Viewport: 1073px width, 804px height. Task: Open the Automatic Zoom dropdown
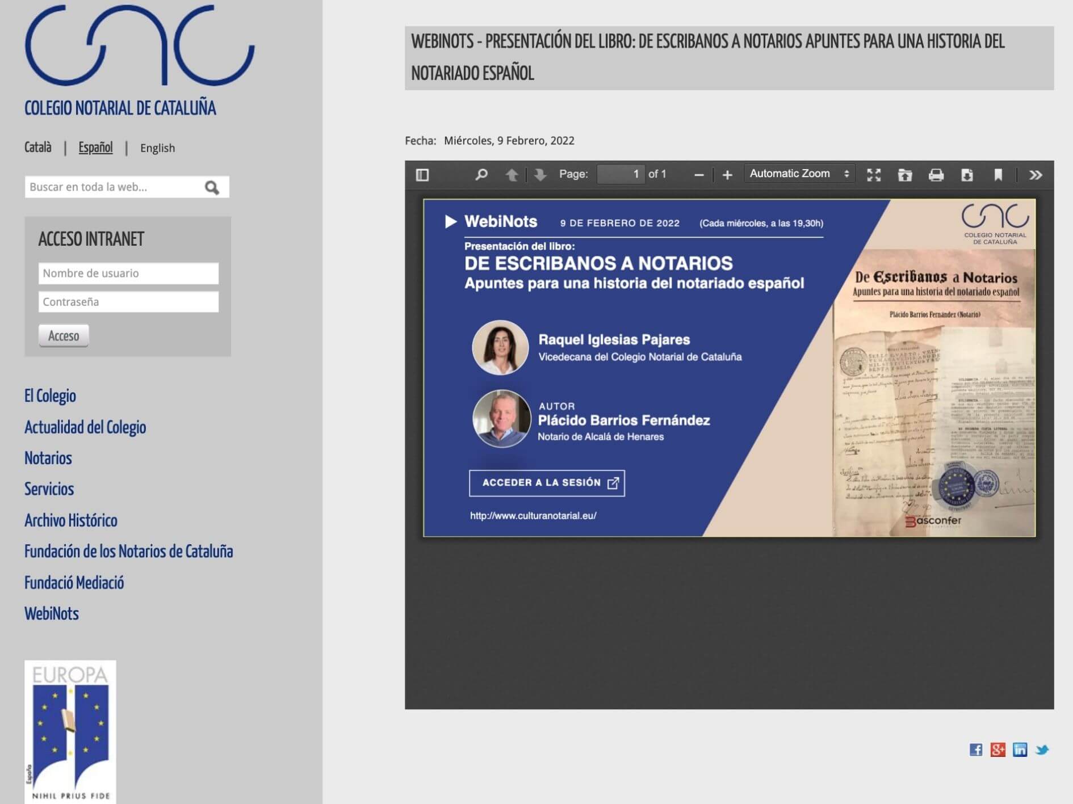(799, 174)
